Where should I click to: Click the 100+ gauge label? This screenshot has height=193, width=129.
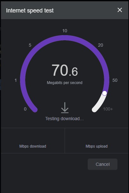click(x=108, y=109)
